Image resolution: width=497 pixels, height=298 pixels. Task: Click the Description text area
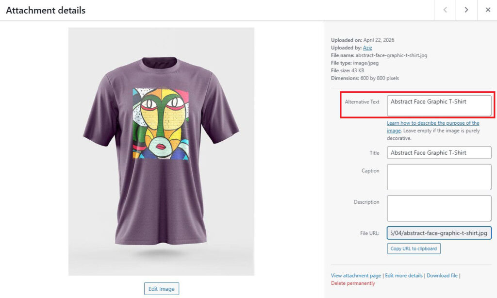(439, 208)
